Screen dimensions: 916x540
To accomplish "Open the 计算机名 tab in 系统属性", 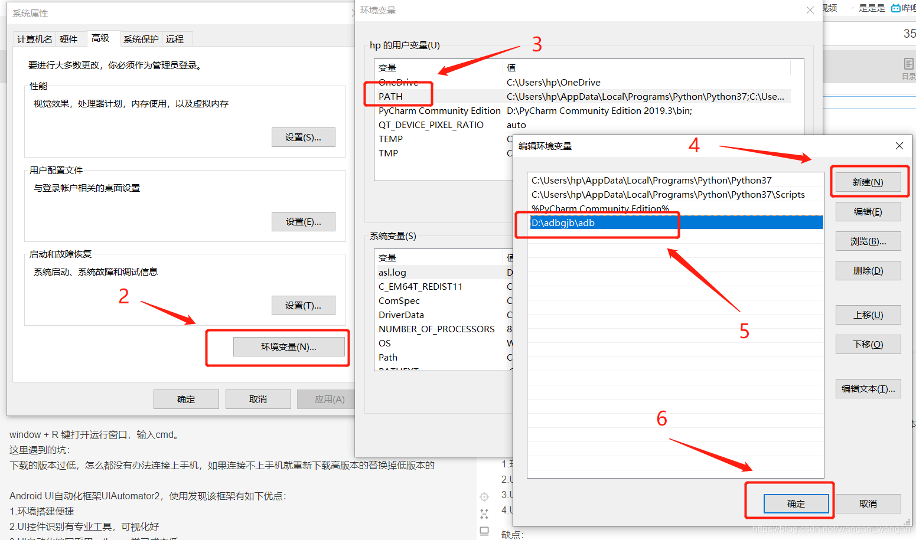I will click(34, 39).
